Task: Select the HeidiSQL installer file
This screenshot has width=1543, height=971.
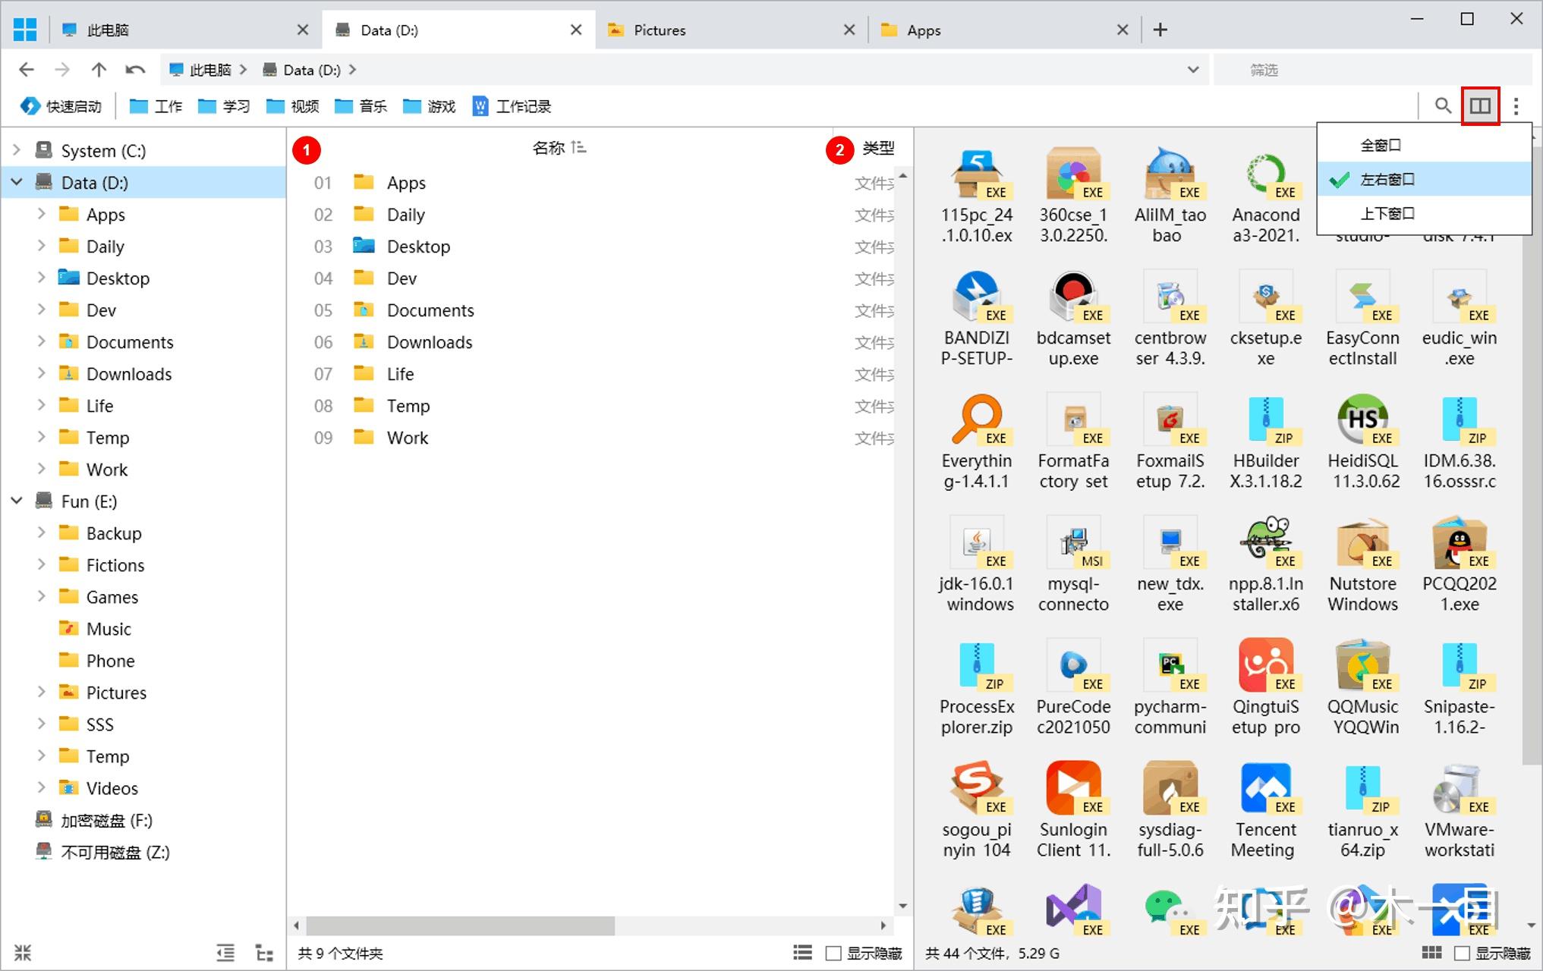Action: point(1363,442)
